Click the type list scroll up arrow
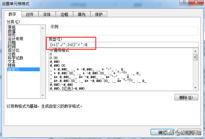Screen dimensions: 205x139 point(195,51)
